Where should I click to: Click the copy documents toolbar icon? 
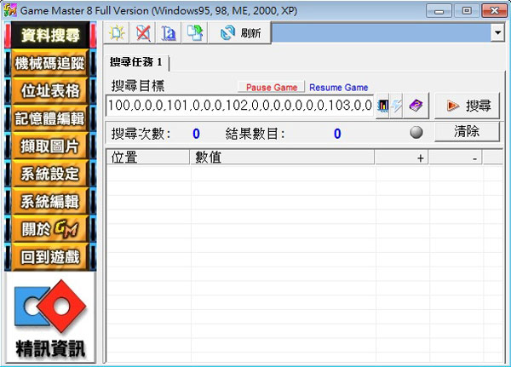[194, 32]
